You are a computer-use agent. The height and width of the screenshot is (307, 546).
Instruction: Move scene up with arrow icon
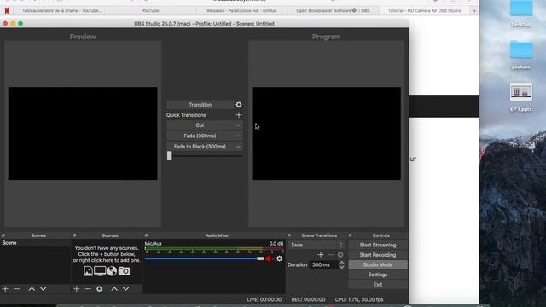coord(32,289)
